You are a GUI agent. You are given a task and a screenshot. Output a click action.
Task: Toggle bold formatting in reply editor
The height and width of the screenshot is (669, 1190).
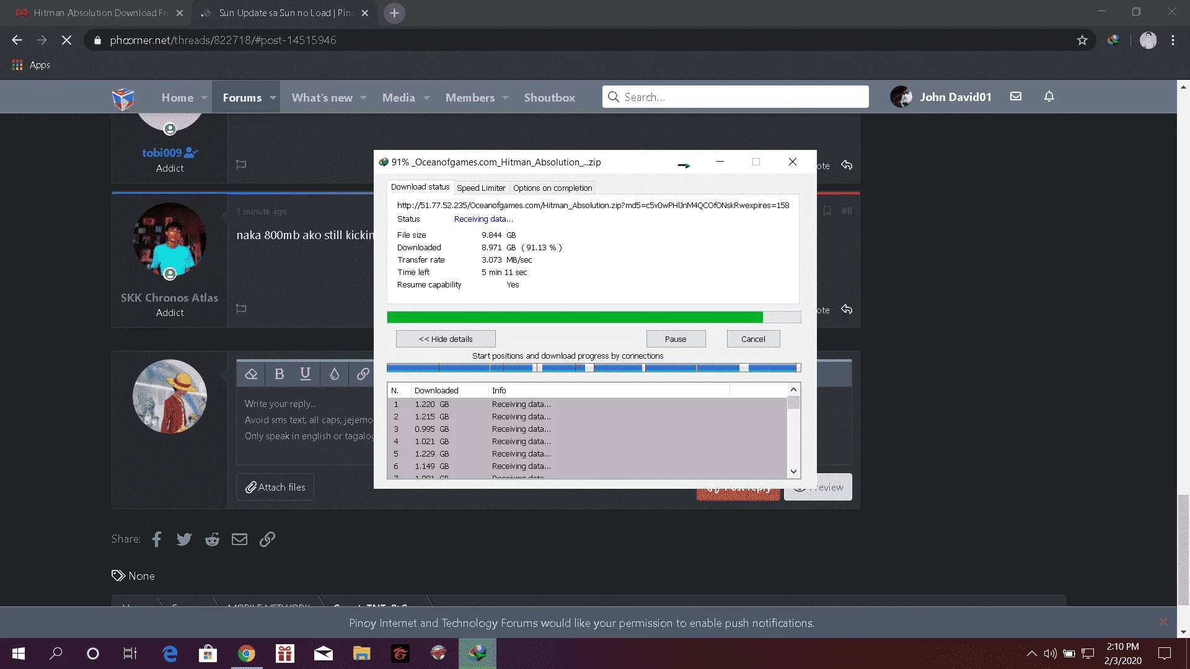click(279, 374)
